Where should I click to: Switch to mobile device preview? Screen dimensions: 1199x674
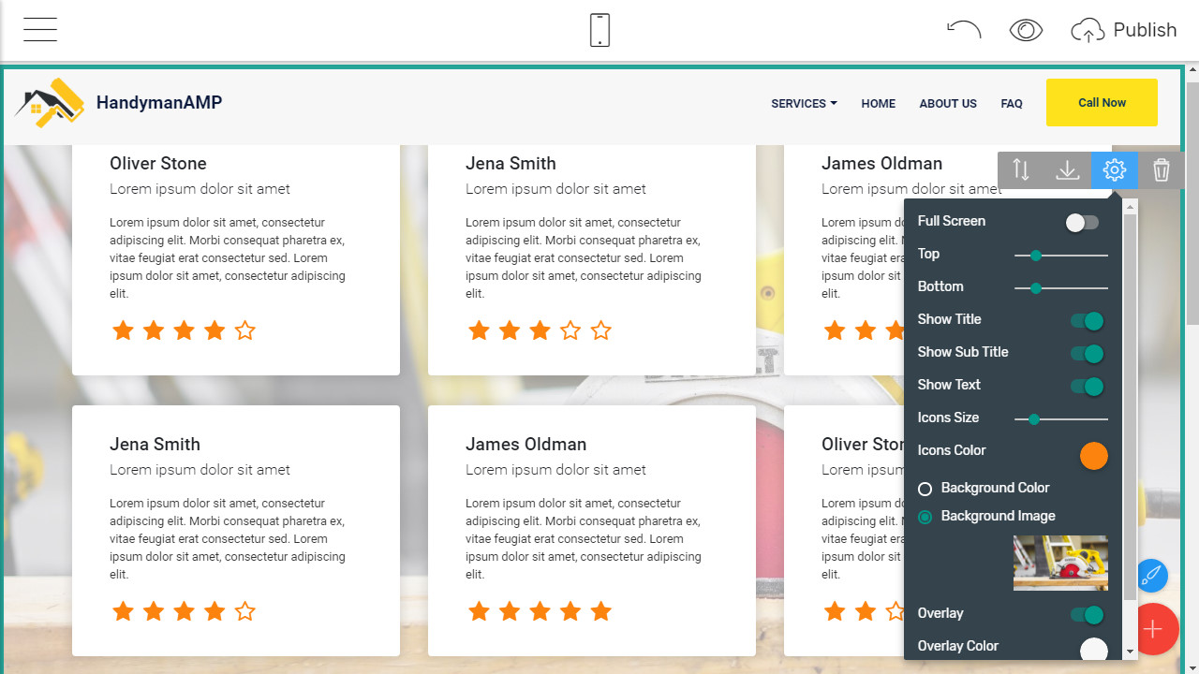[x=599, y=30]
